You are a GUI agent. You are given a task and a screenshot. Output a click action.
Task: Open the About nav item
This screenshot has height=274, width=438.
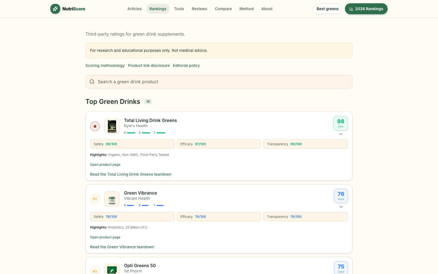[x=267, y=9]
